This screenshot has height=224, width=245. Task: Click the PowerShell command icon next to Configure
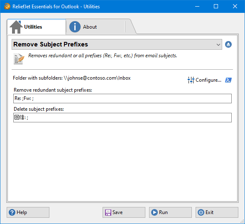click(228, 80)
